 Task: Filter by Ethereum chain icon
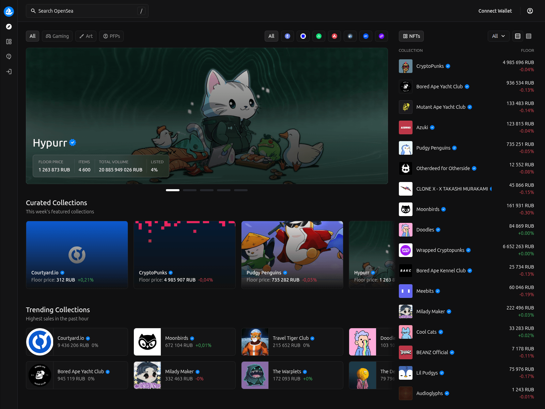287,36
